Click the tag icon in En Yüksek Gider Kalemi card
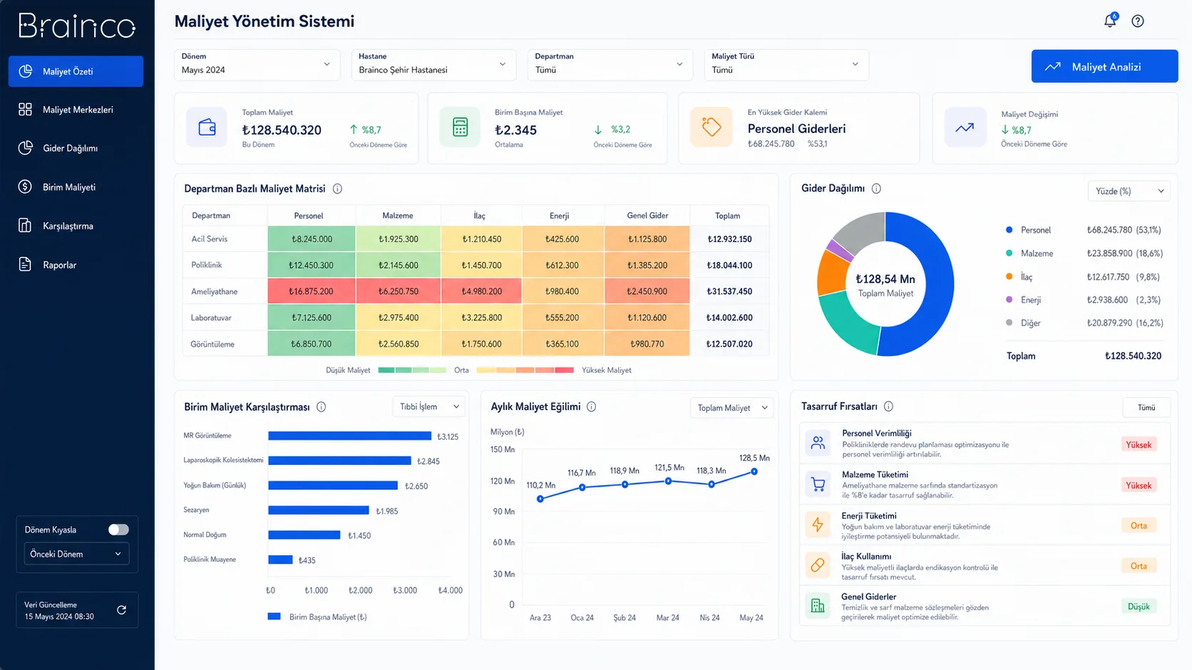The image size is (1192, 670). [711, 127]
